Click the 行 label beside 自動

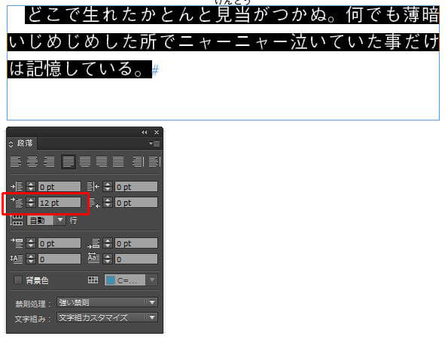[73, 221]
